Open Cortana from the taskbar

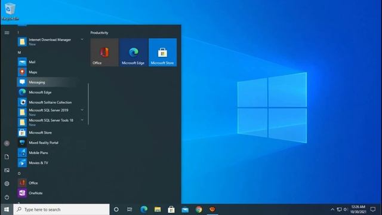(116, 210)
